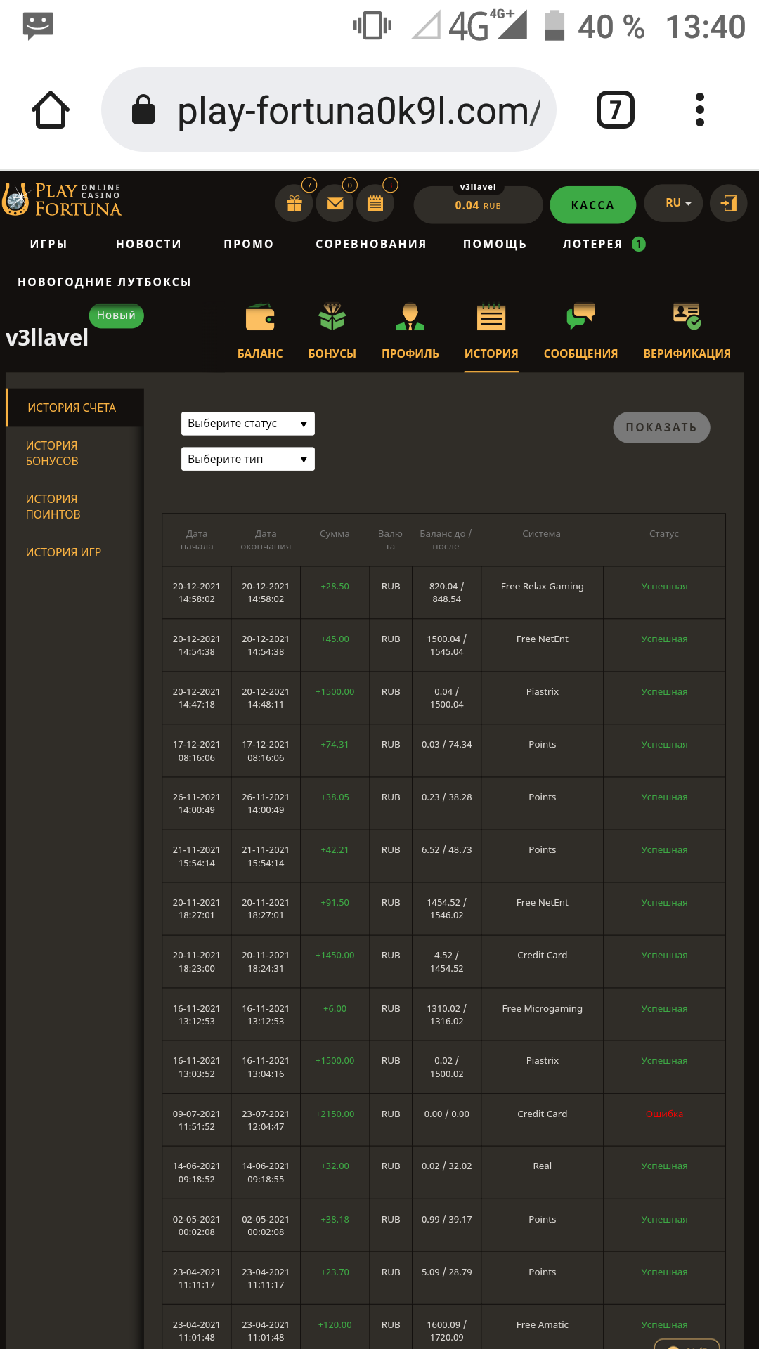
Task: Click the balance display 0.04 RUB
Action: click(x=478, y=205)
